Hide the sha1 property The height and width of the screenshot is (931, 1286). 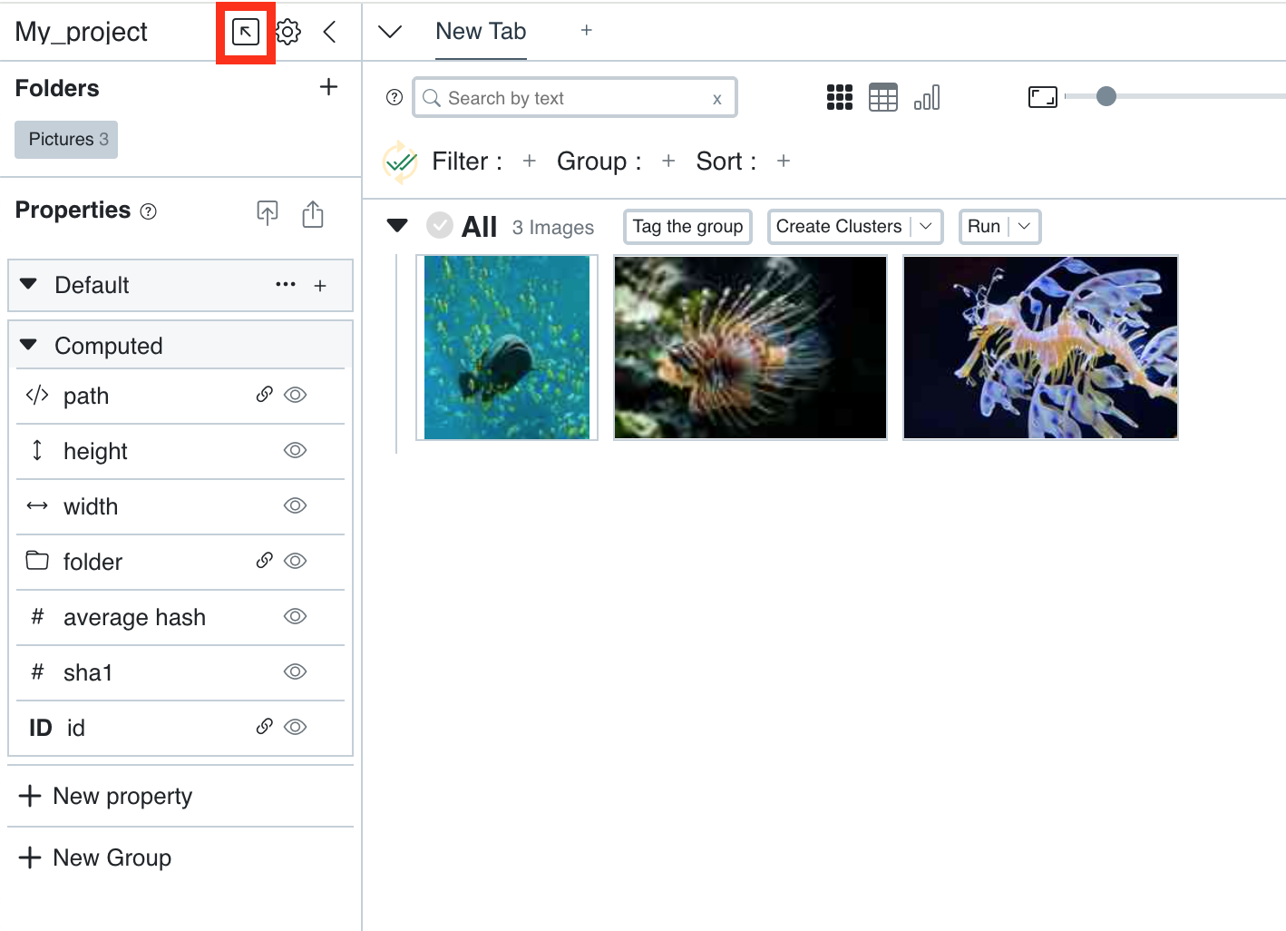[x=296, y=672]
